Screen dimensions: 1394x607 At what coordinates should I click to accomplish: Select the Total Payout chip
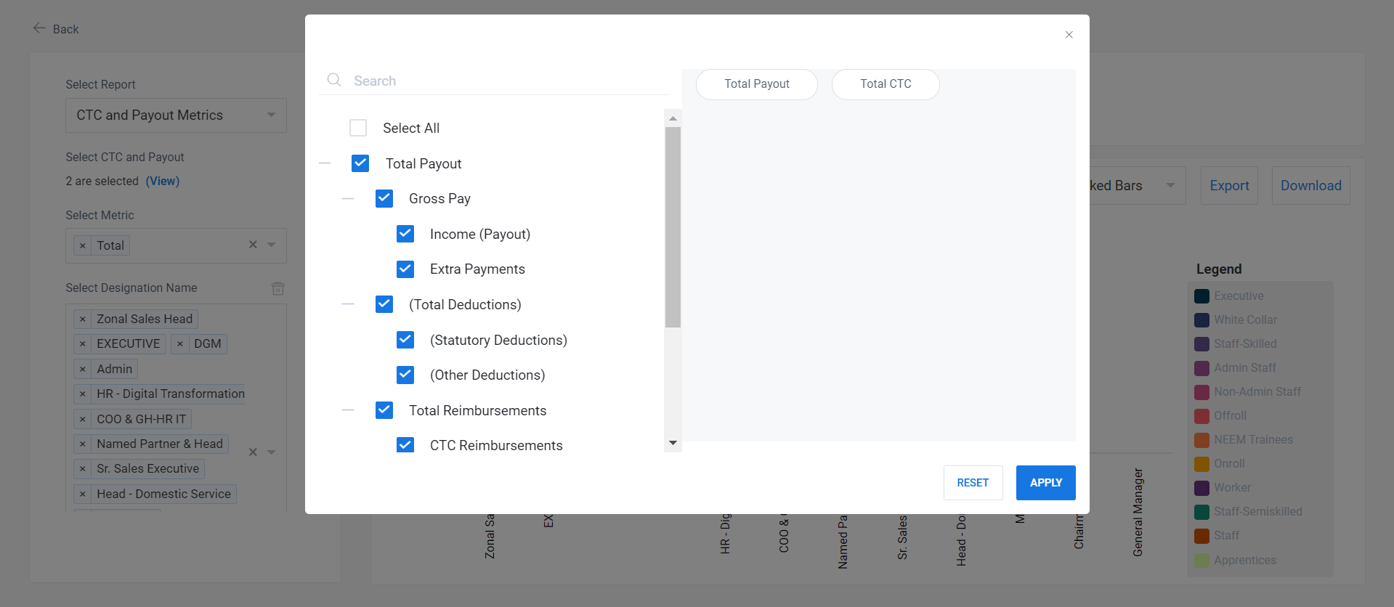point(756,84)
